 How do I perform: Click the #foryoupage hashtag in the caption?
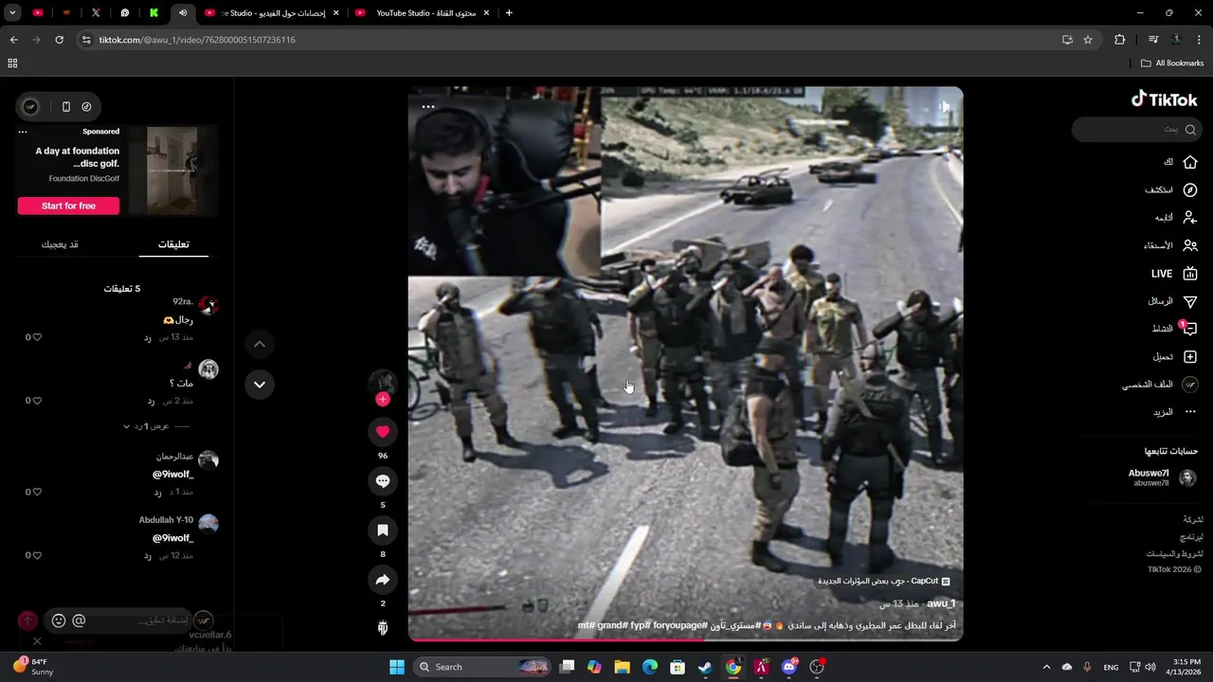(680, 625)
